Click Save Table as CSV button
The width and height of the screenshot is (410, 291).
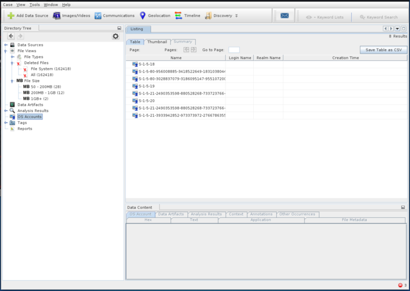[x=383, y=50]
